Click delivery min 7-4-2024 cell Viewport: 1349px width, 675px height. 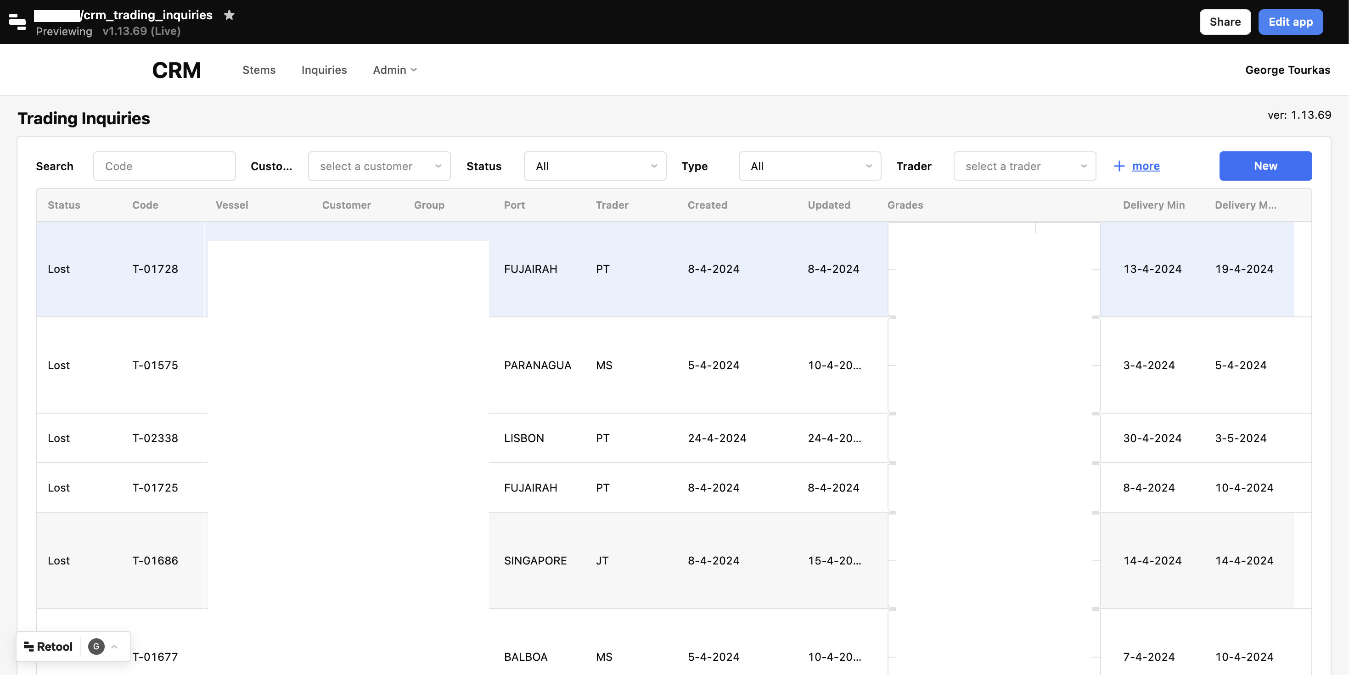coord(1149,657)
